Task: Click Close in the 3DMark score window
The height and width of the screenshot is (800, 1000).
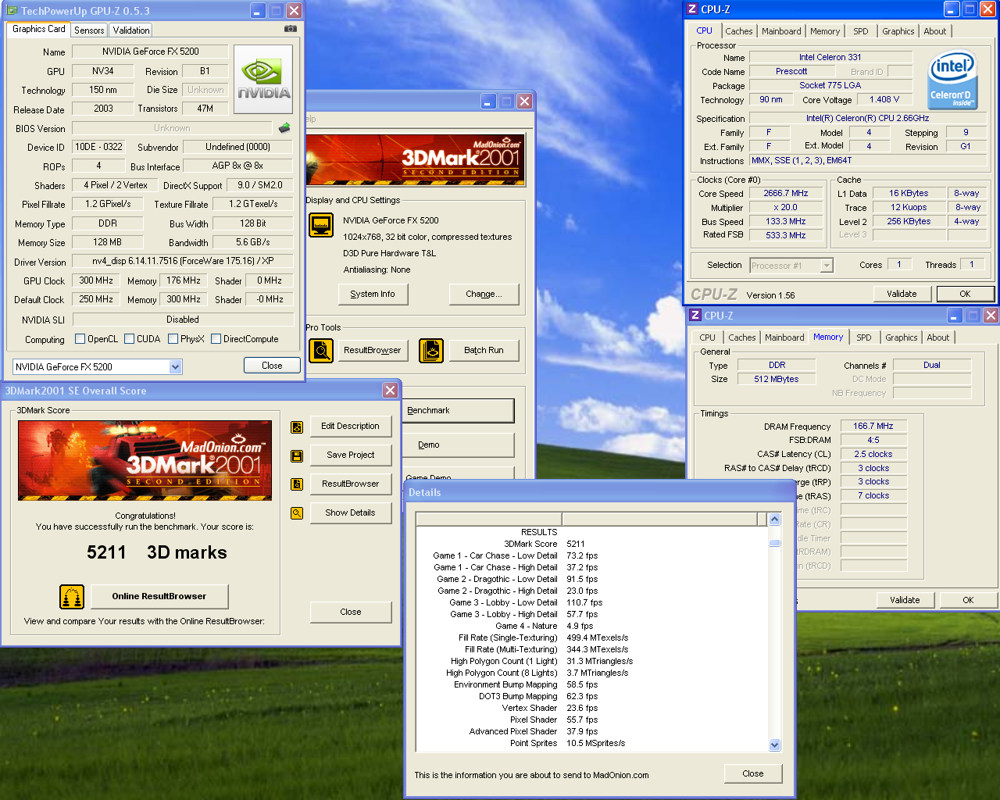Action: click(350, 612)
